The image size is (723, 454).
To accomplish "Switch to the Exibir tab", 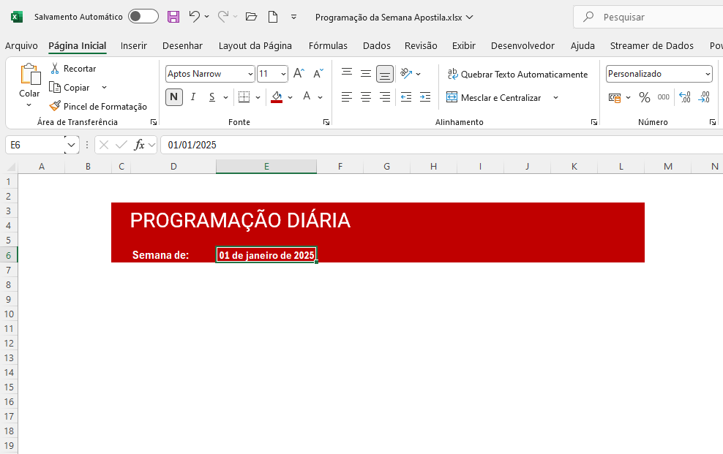I will (x=463, y=45).
